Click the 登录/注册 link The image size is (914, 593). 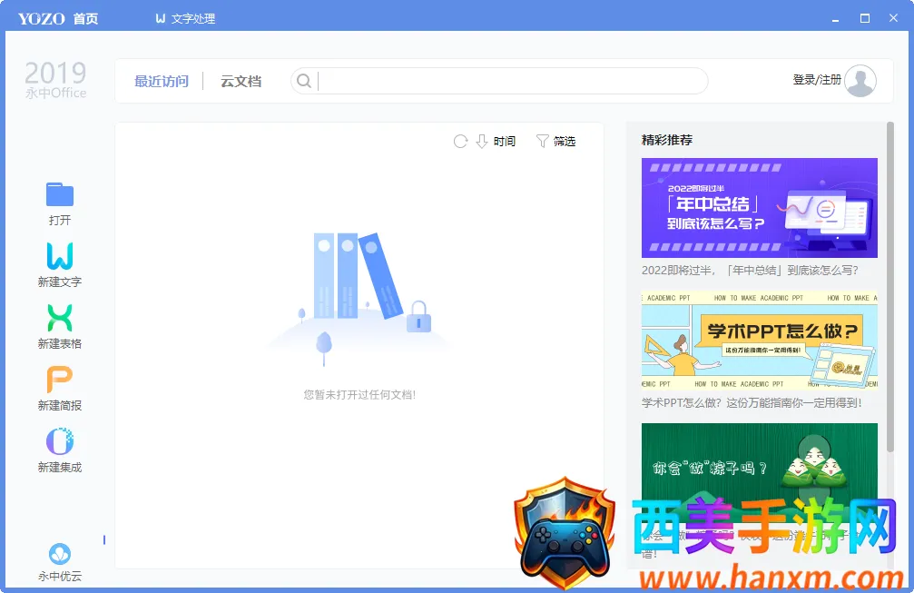pos(817,80)
